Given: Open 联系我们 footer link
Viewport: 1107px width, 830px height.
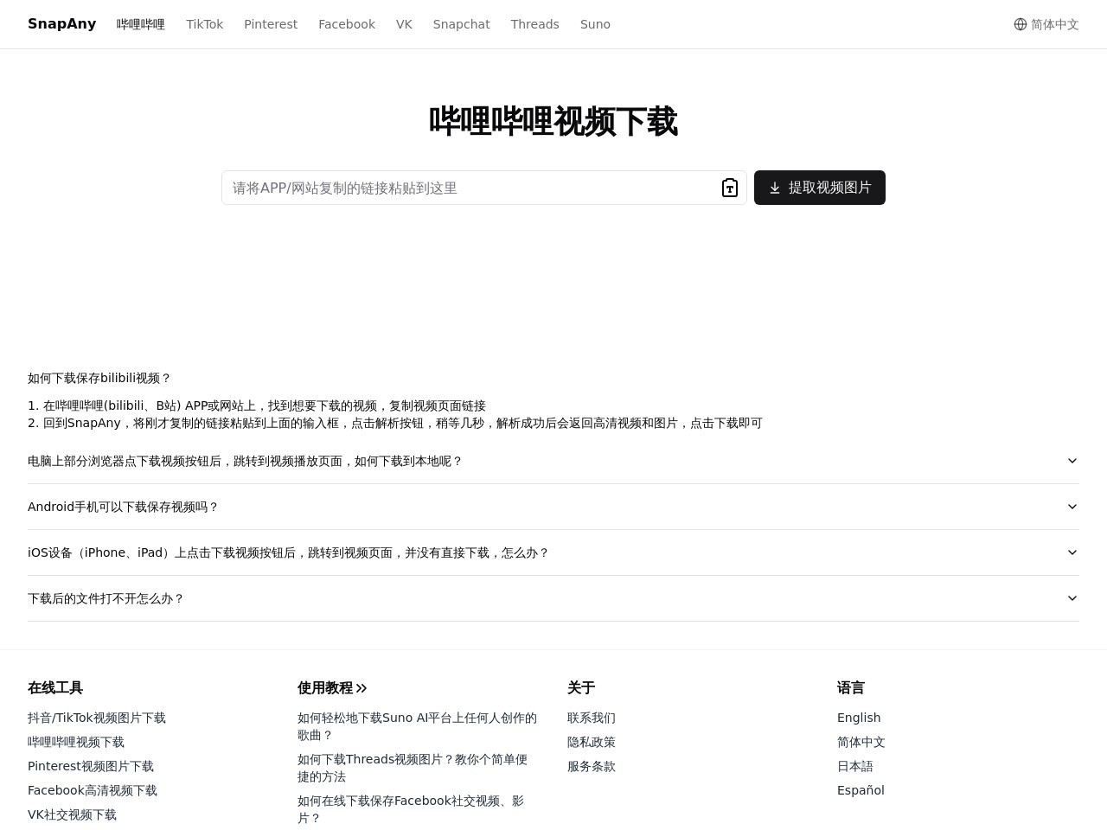Looking at the screenshot, I should (592, 718).
